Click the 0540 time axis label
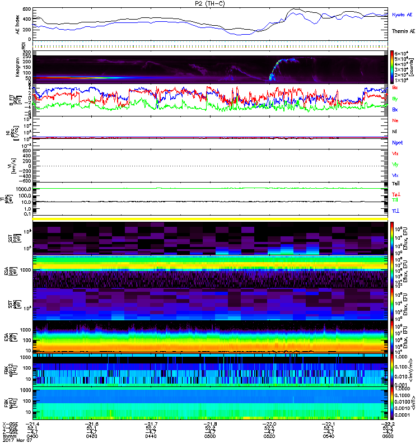Viewport: 420px width, 448px height. [328, 436]
